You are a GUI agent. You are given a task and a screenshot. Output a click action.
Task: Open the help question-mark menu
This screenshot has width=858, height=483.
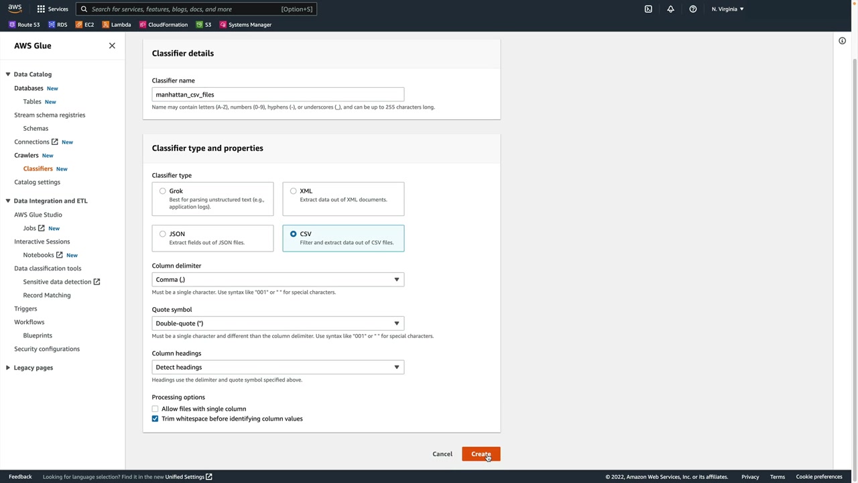tap(693, 9)
